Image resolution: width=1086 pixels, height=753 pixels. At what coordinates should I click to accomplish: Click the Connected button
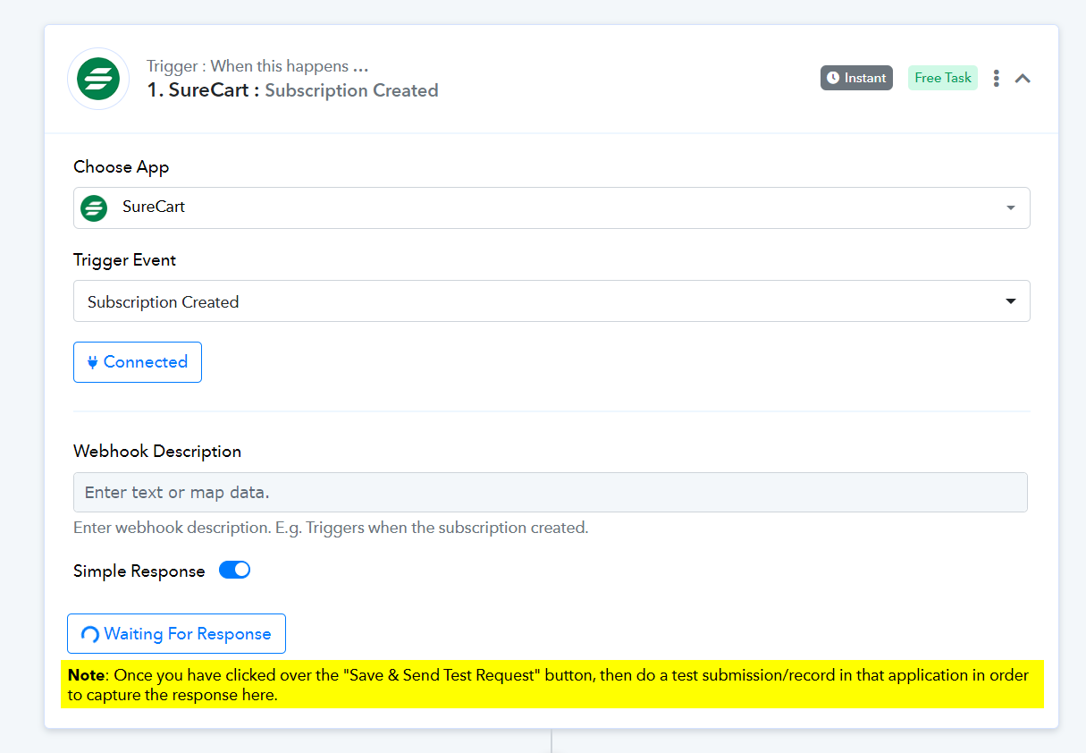tap(138, 362)
